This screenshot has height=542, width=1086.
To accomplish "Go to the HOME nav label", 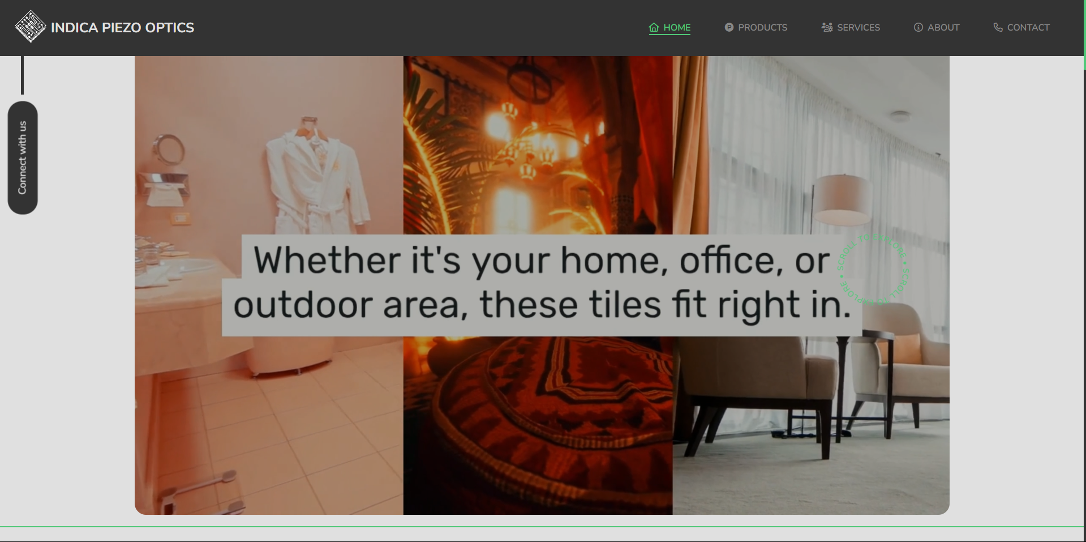I will tap(677, 27).
